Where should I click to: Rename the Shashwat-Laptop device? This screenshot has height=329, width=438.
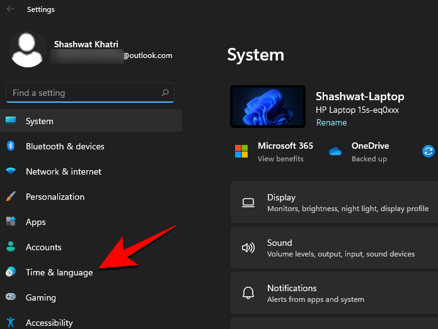click(331, 122)
